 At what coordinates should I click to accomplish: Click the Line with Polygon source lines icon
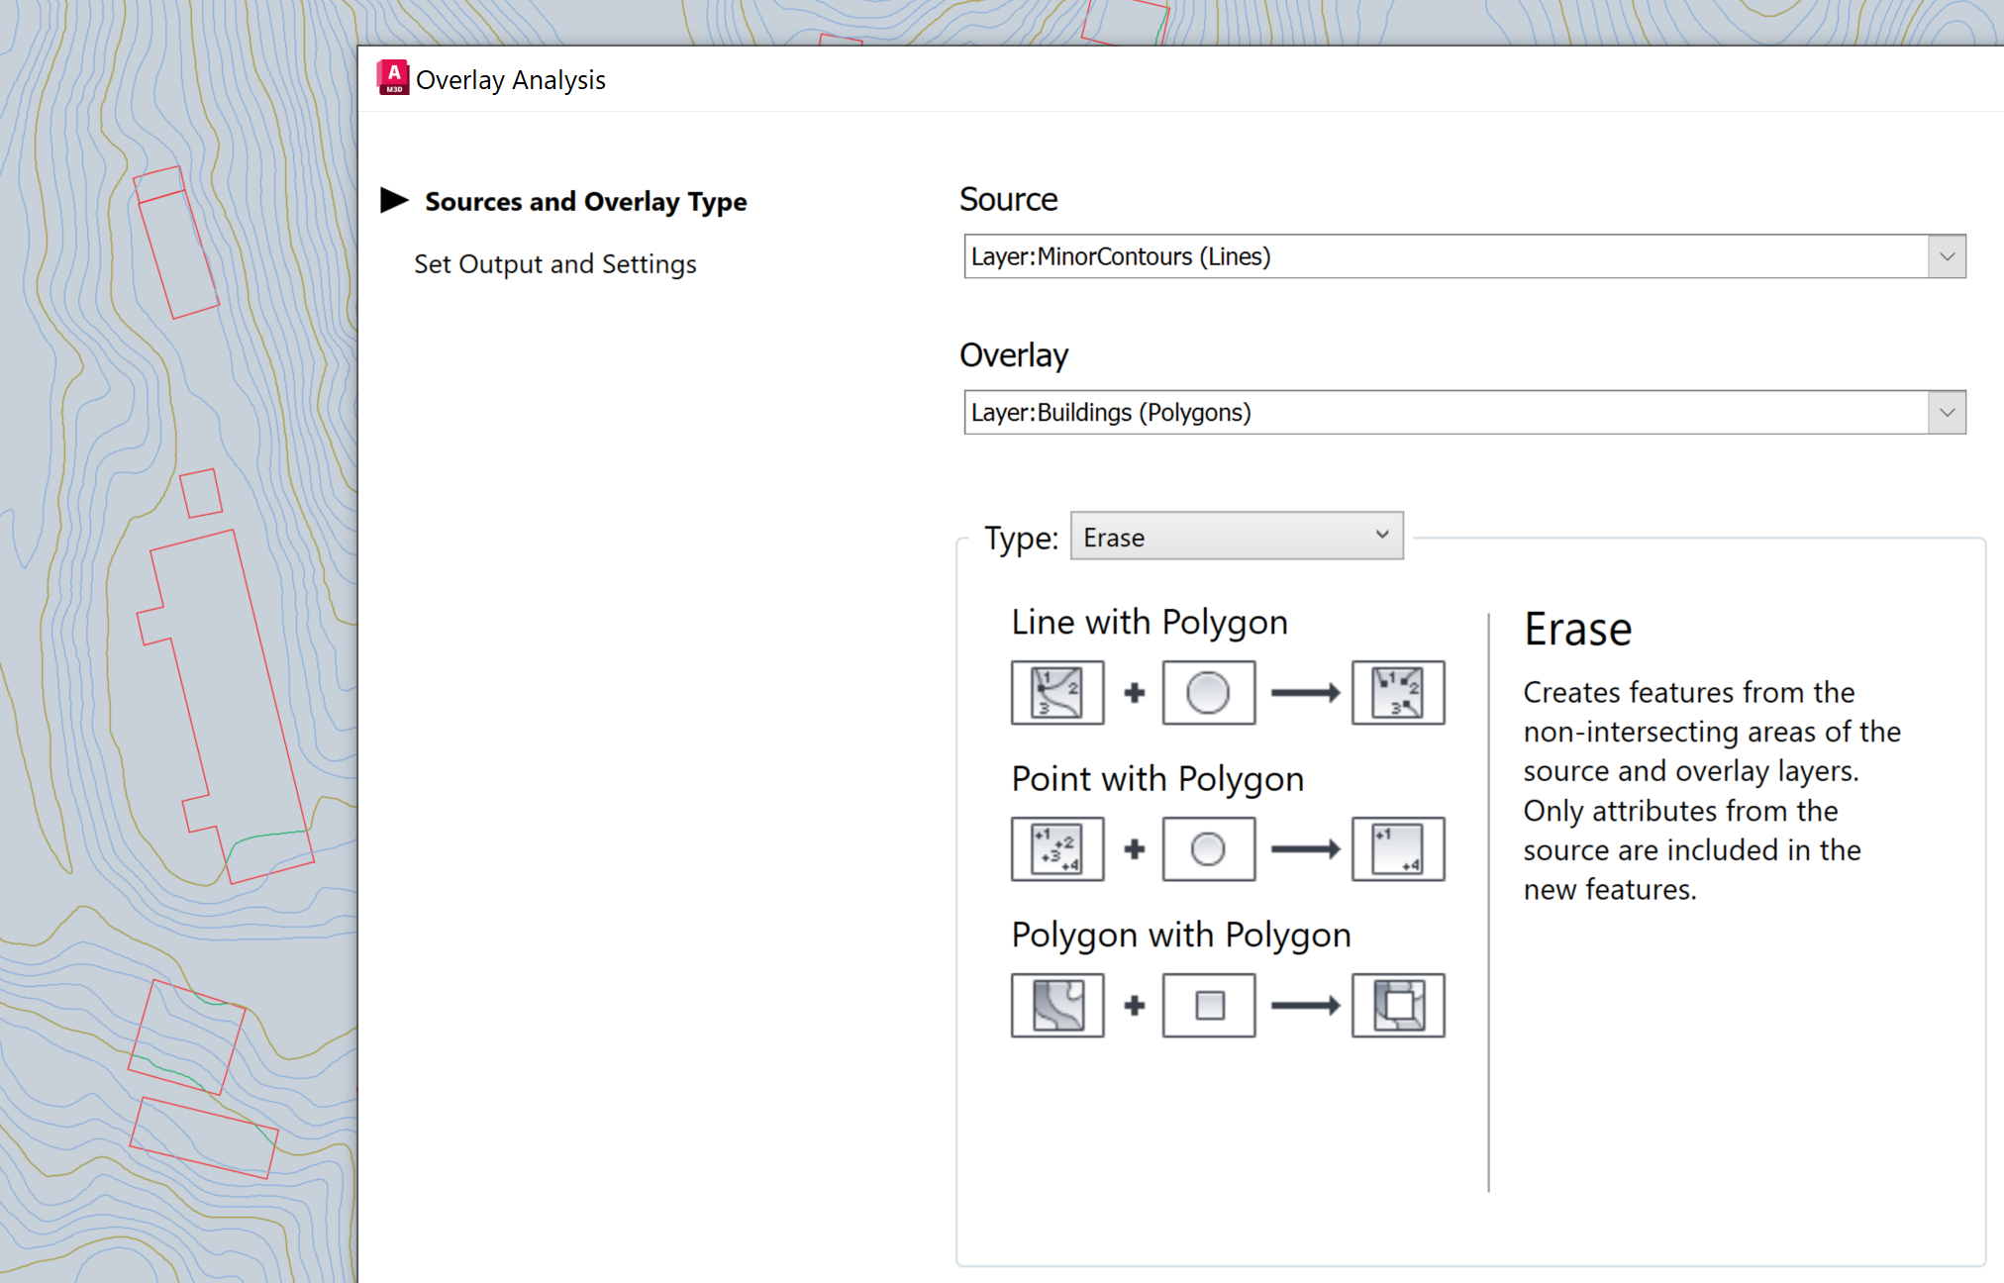(1057, 693)
